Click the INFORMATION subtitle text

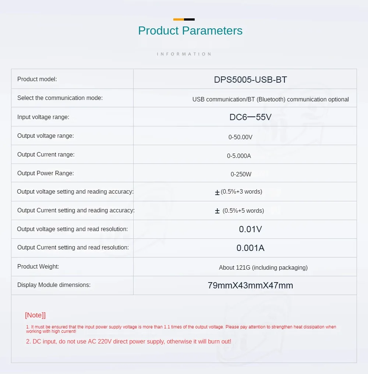coord(184,54)
